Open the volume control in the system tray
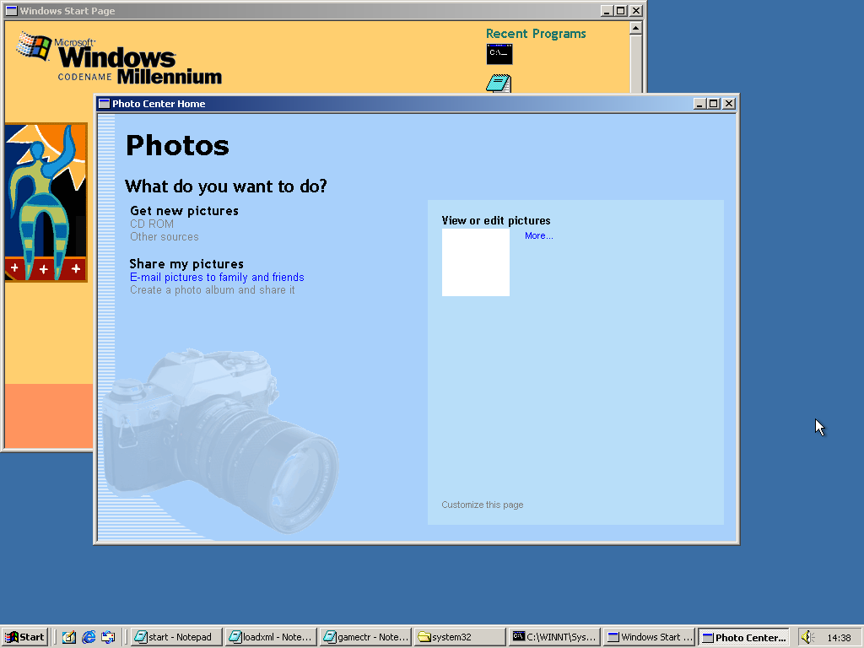Image resolution: width=864 pixels, height=648 pixels. [807, 638]
